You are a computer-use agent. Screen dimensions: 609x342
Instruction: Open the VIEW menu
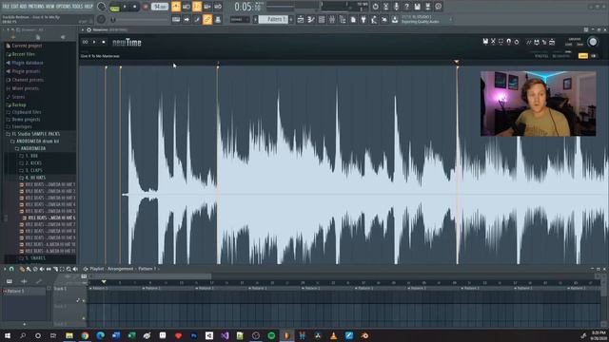tap(49, 7)
